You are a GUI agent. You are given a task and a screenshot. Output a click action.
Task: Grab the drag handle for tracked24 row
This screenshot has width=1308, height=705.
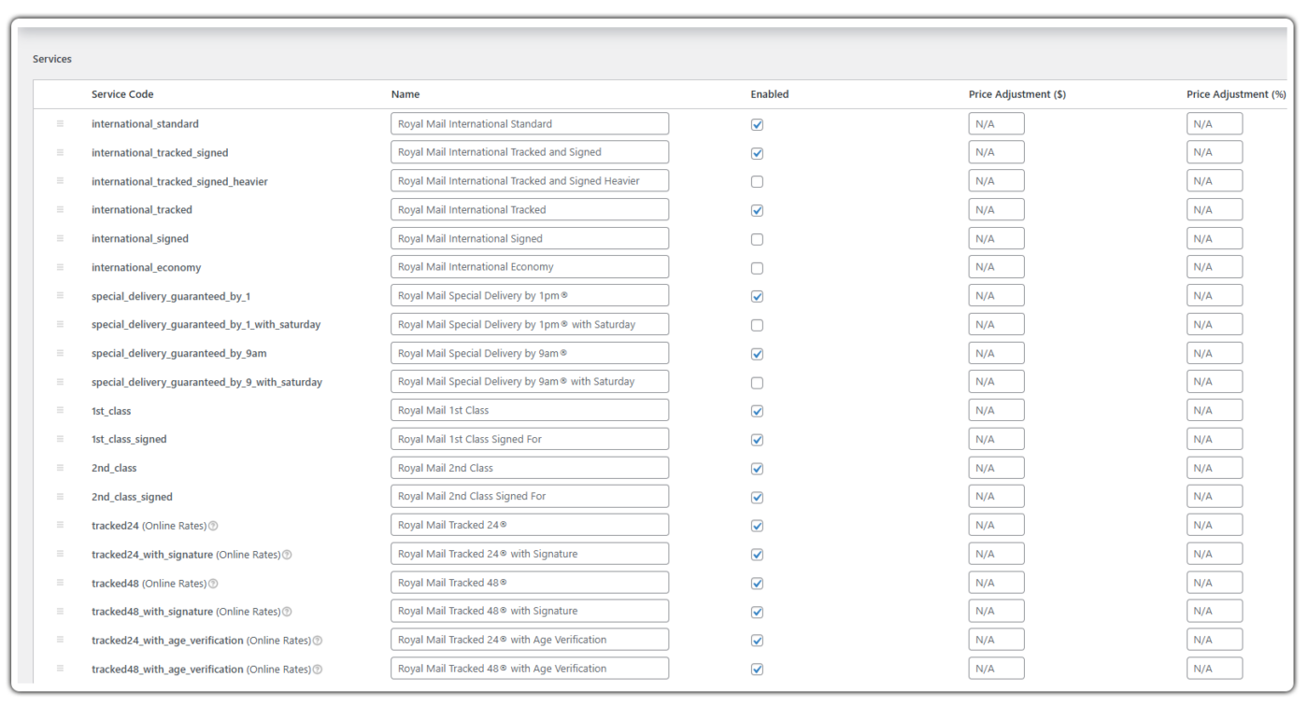(60, 525)
